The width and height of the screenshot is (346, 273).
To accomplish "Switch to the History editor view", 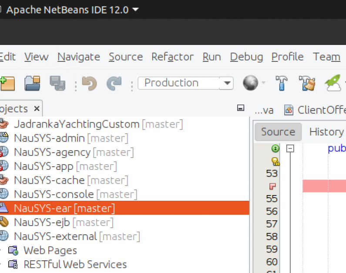I will pyautogui.click(x=326, y=132).
